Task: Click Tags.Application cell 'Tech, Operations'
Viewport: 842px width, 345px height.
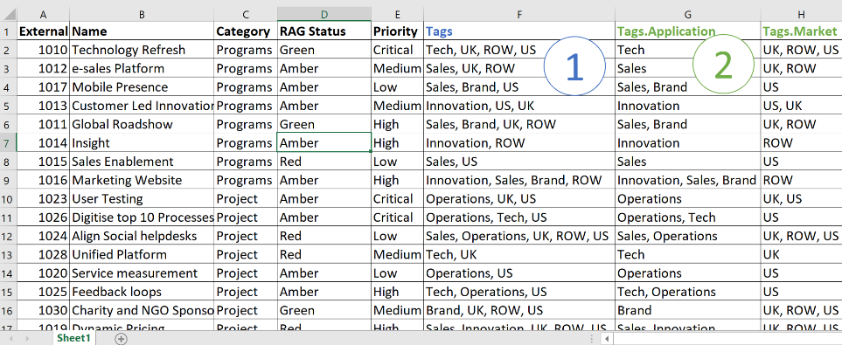Action: point(688,292)
